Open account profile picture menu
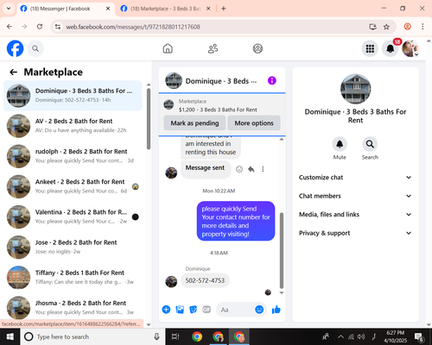The height and width of the screenshot is (345, 432). pos(410,48)
